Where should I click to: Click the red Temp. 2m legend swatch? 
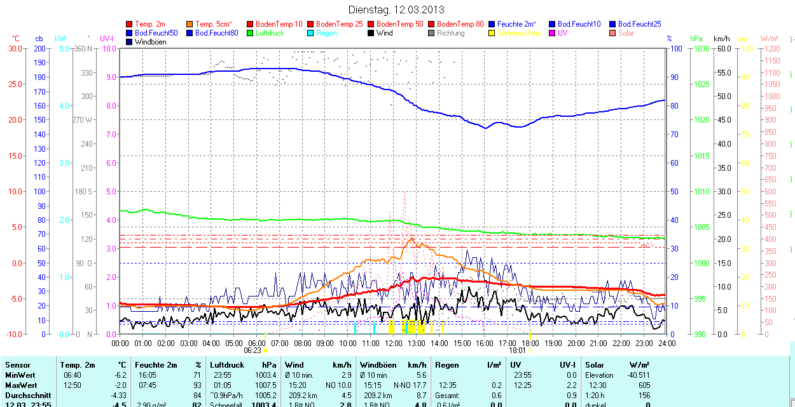click(130, 24)
